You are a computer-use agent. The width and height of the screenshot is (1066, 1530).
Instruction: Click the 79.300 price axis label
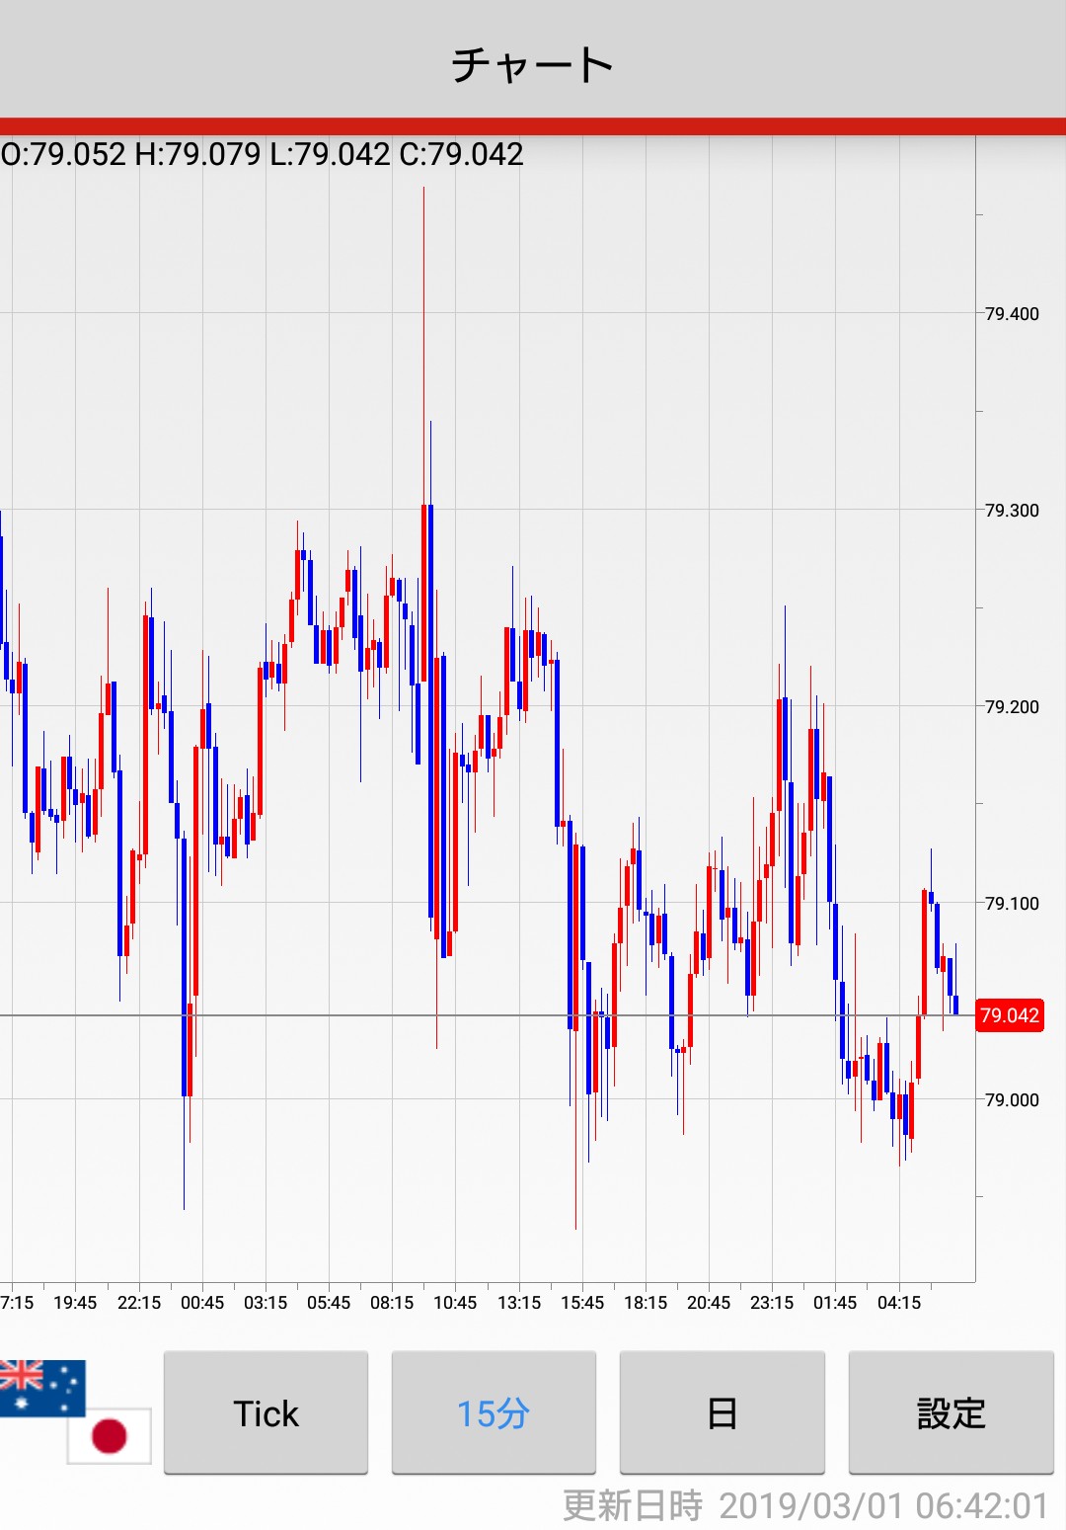tap(1012, 511)
